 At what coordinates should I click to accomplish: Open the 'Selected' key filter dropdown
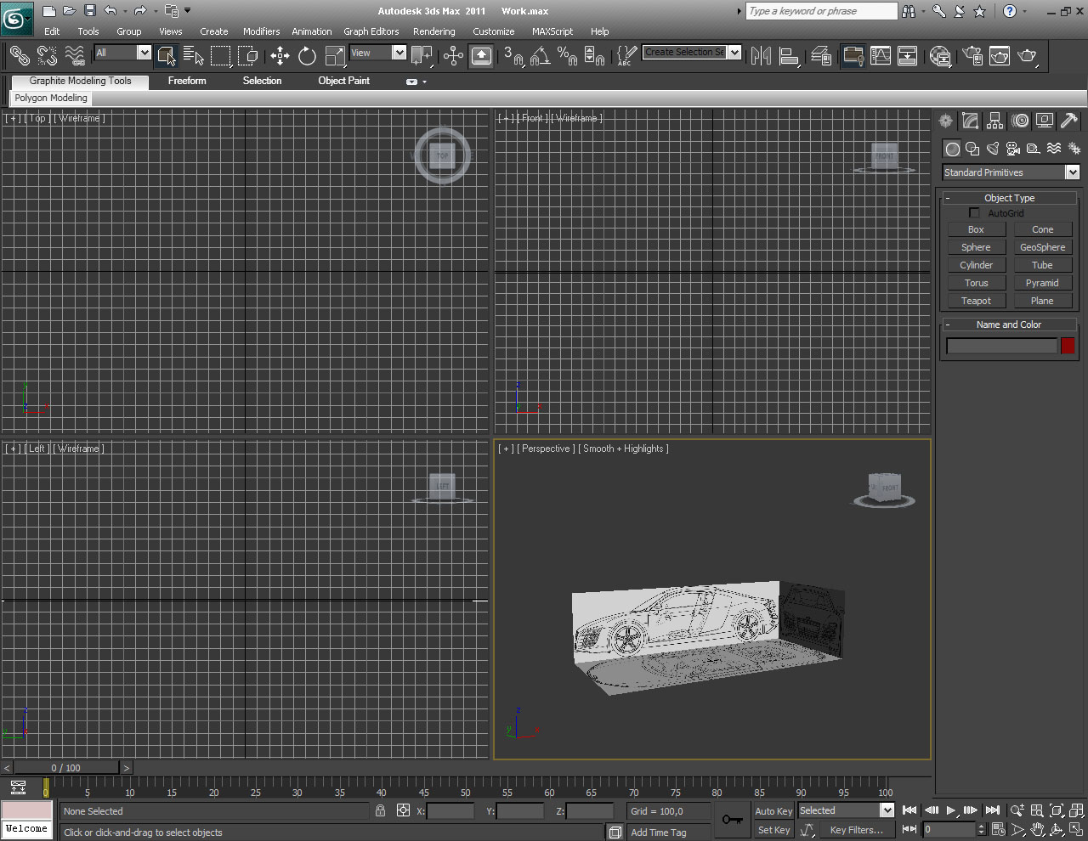887,810
